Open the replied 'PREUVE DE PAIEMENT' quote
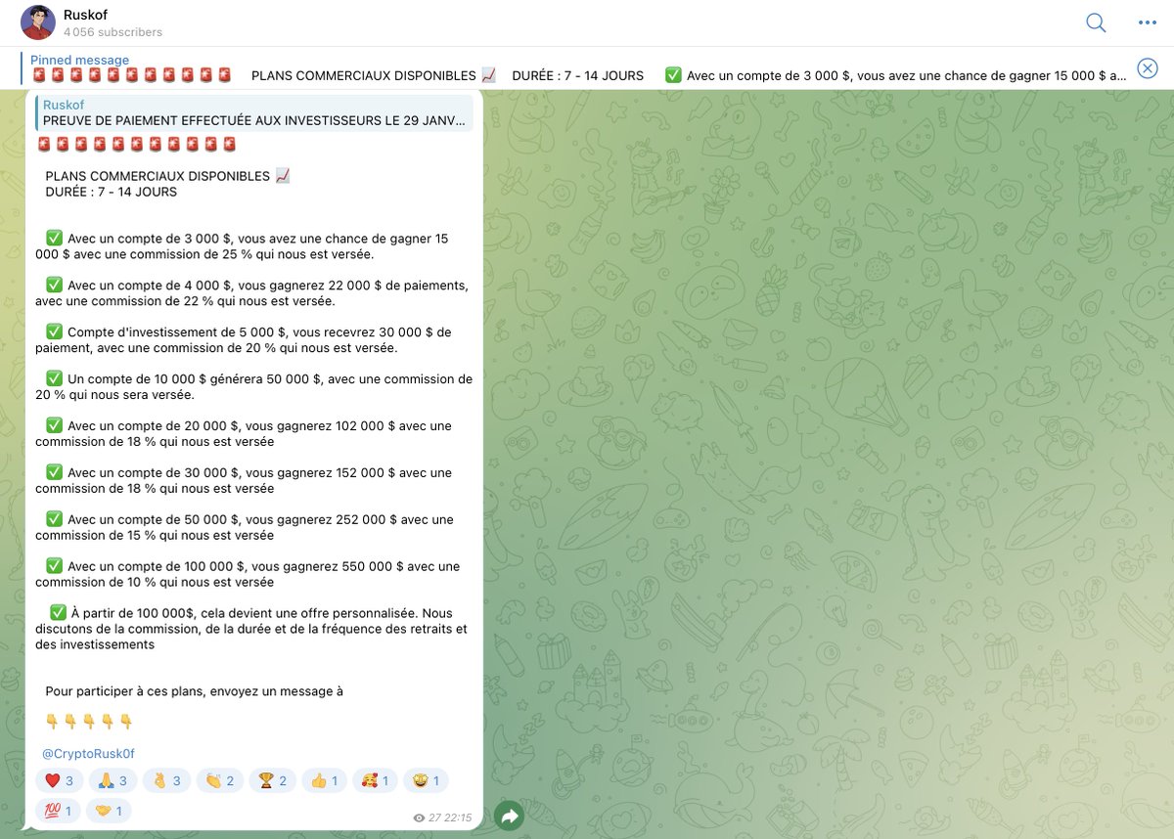 pos(254,113)
